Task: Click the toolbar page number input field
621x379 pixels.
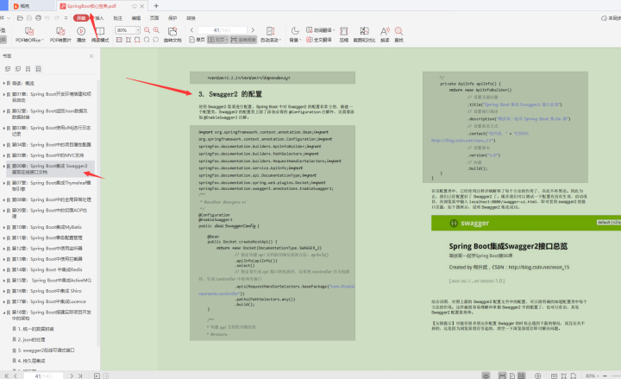Action: (223, 30)
